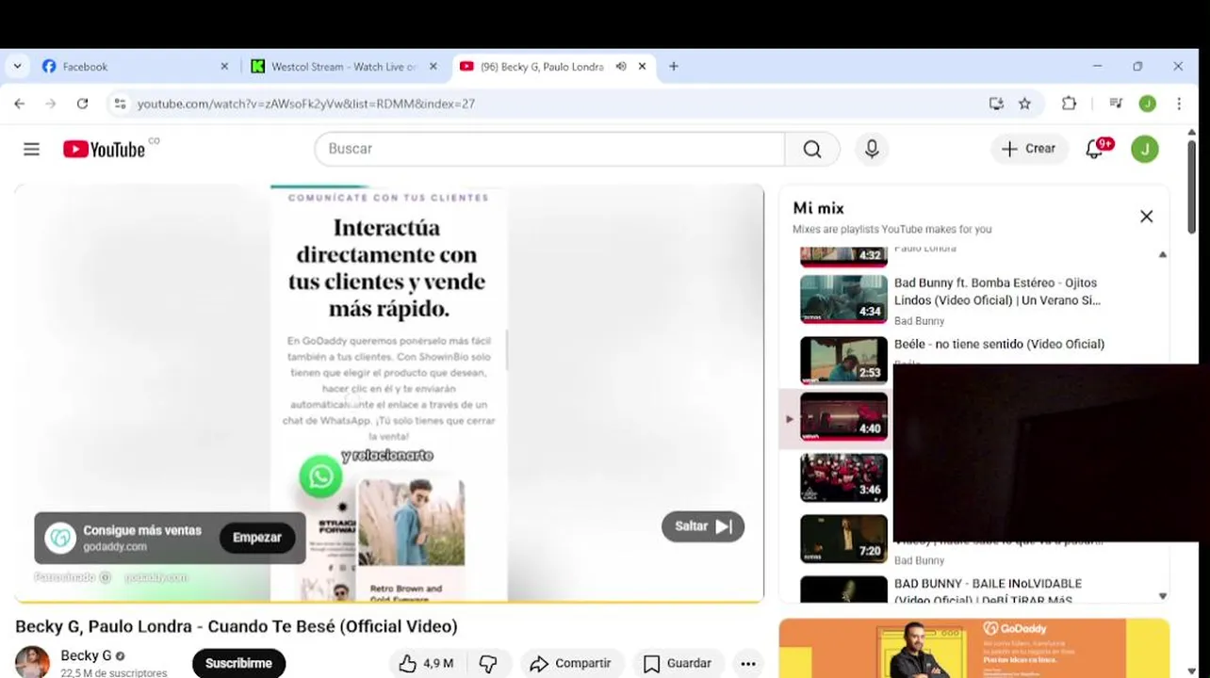View site information icon in address bar
Image resolution: width=1210 pixels, height=678 pixels.
pyautogui.click(x=120, y=104)
